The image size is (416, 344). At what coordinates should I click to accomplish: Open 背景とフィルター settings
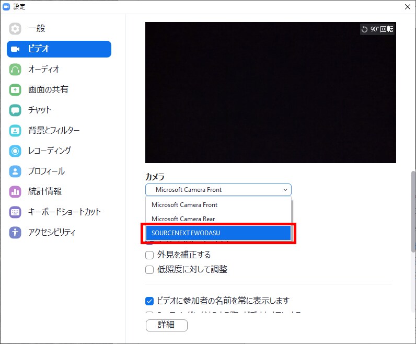coord(59,131)
